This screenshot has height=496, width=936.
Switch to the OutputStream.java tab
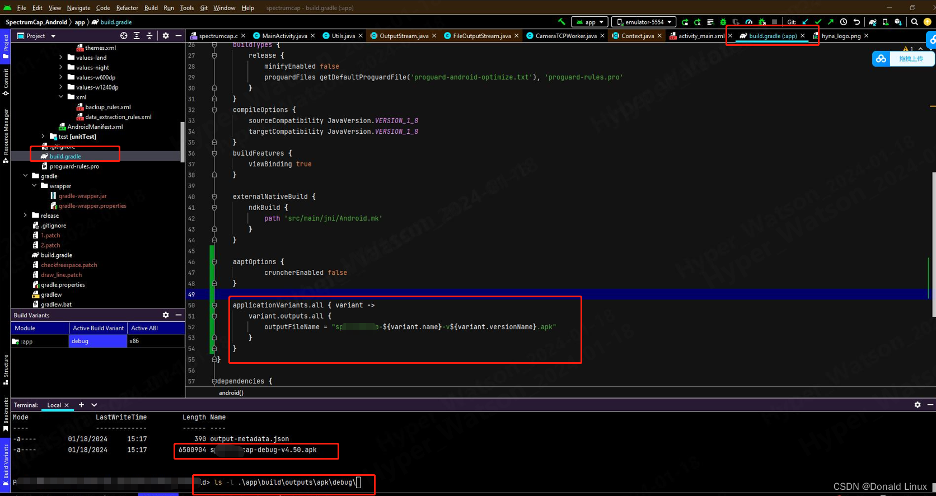[x=404, y=36]
